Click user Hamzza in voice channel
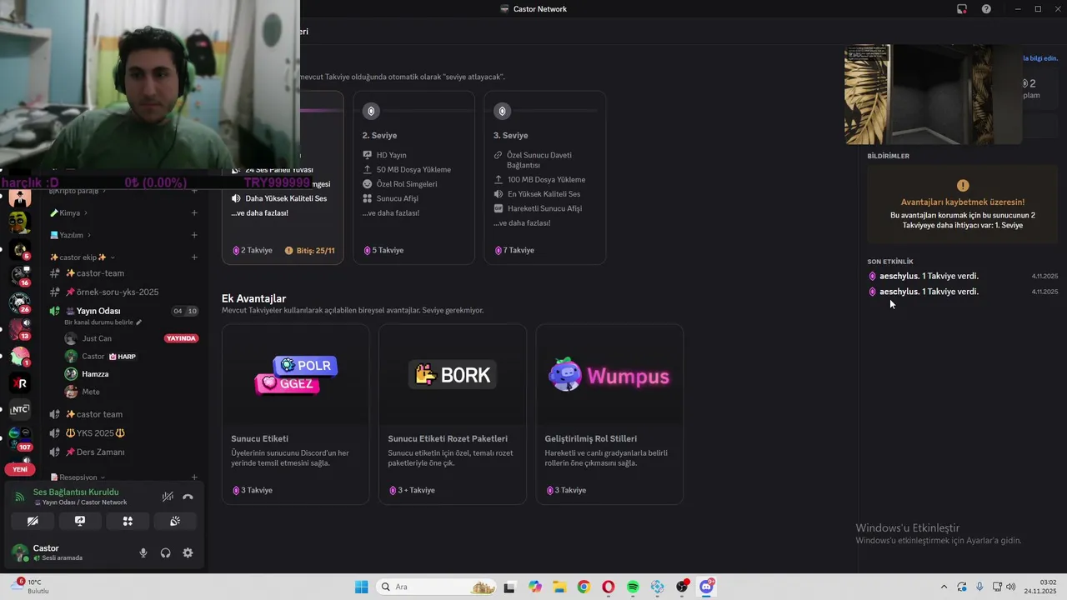This screenshot has height=600, width=1067. pyautogui.click(x=95, y=374)
